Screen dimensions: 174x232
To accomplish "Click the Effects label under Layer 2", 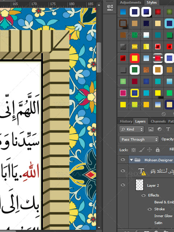I will click(x=154, y=195).
